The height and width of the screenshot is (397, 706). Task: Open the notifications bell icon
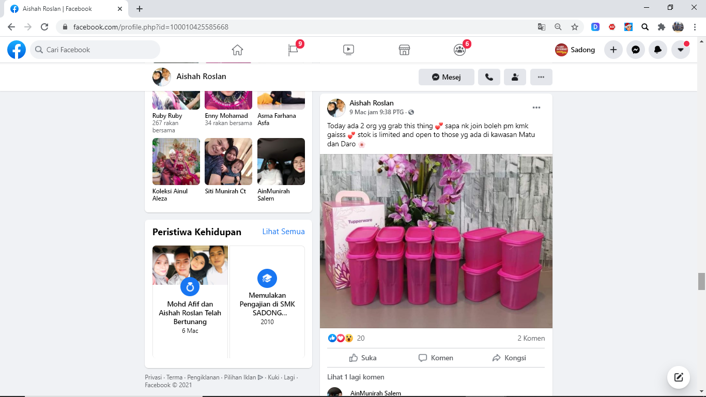pos(658,50)
